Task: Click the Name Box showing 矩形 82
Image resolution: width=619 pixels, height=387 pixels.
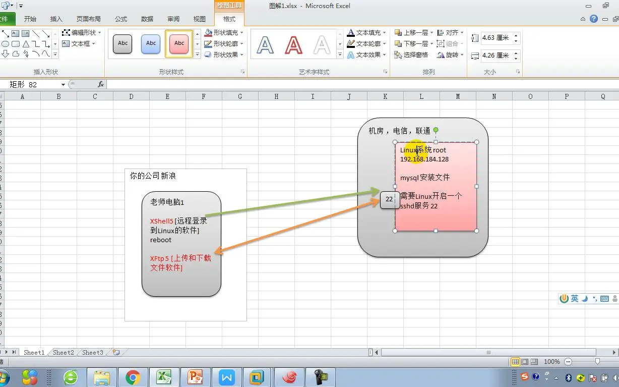Action: point(34,84)
